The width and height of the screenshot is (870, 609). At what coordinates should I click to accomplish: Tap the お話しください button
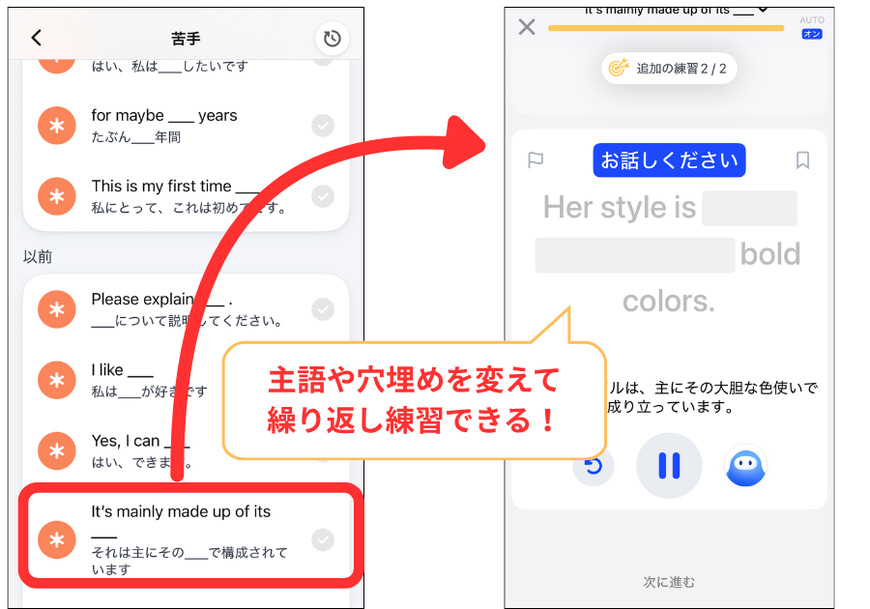tap(669, 160)
